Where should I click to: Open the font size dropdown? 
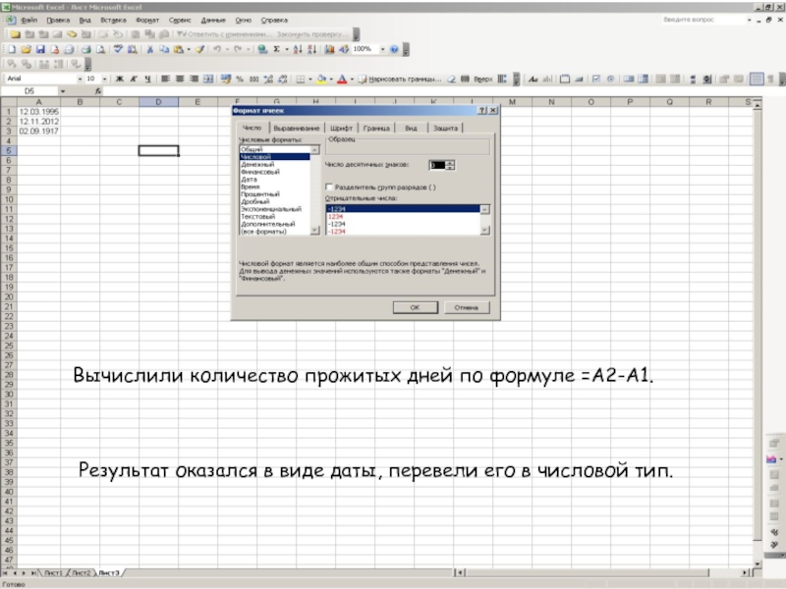(x=104, y=79)
